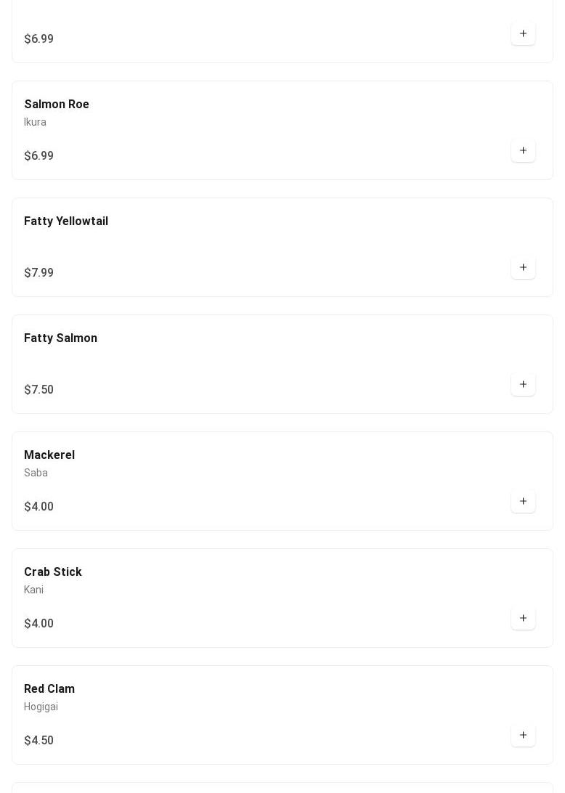Click the Ikura subtitle text
Viewport: 565px width, 793px height.
coord(35,122)
